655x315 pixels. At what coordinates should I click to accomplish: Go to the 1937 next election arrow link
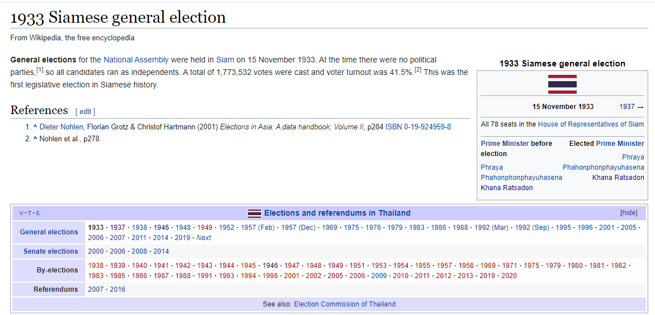[631, 107]
